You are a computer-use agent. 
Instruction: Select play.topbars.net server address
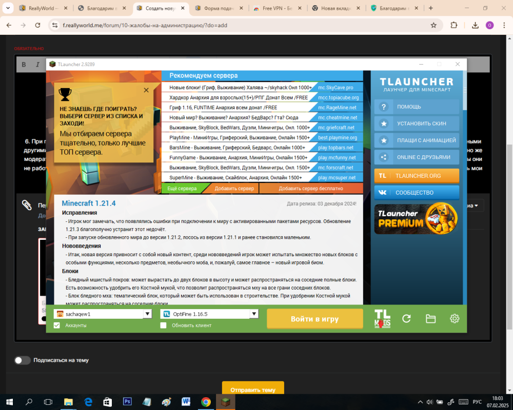pyautogui.click(x=336, y=148)
